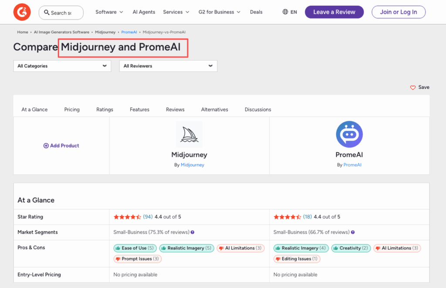The width and height of the screenshot is (446, 288).
Task: Click the plus icon beside Add Product
Action: tap(46, 146)
